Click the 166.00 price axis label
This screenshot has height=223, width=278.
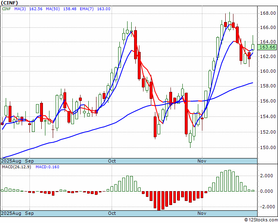point(268,27)
